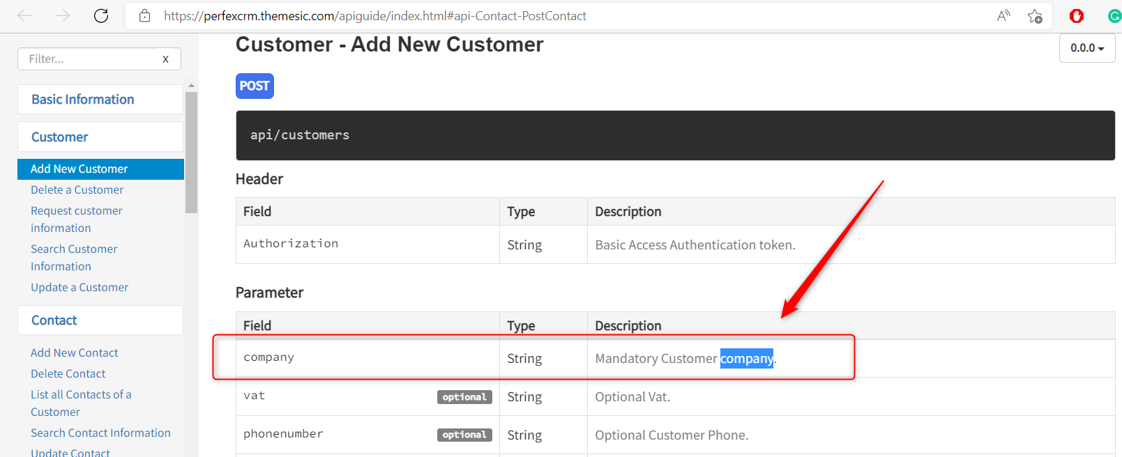The image size is (1122, 457).
Task: Open the Customer section heading
Action: point(100,137)
